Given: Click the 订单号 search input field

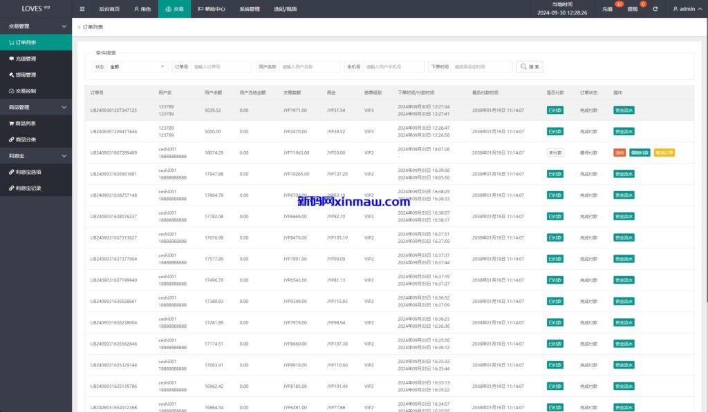Looking at the screenshot, I should pyautogui.click(x=221, y=67).
